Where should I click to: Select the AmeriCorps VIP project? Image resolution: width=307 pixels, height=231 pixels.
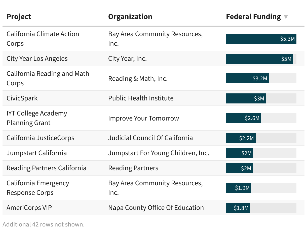pyautogui.click(x=29, y=208)
